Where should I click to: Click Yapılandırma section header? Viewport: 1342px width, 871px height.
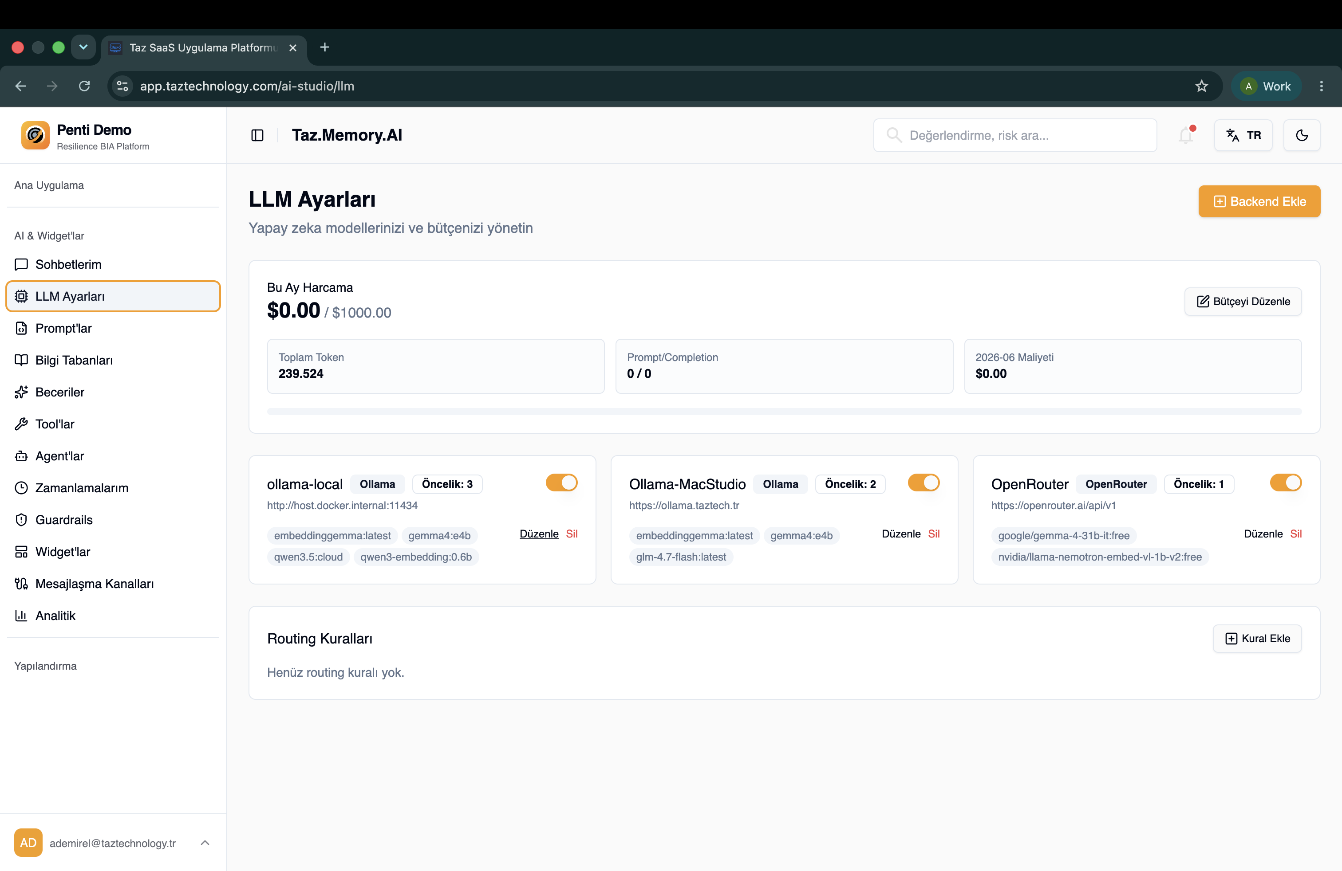pyautogui.click(x=45, y=666)
